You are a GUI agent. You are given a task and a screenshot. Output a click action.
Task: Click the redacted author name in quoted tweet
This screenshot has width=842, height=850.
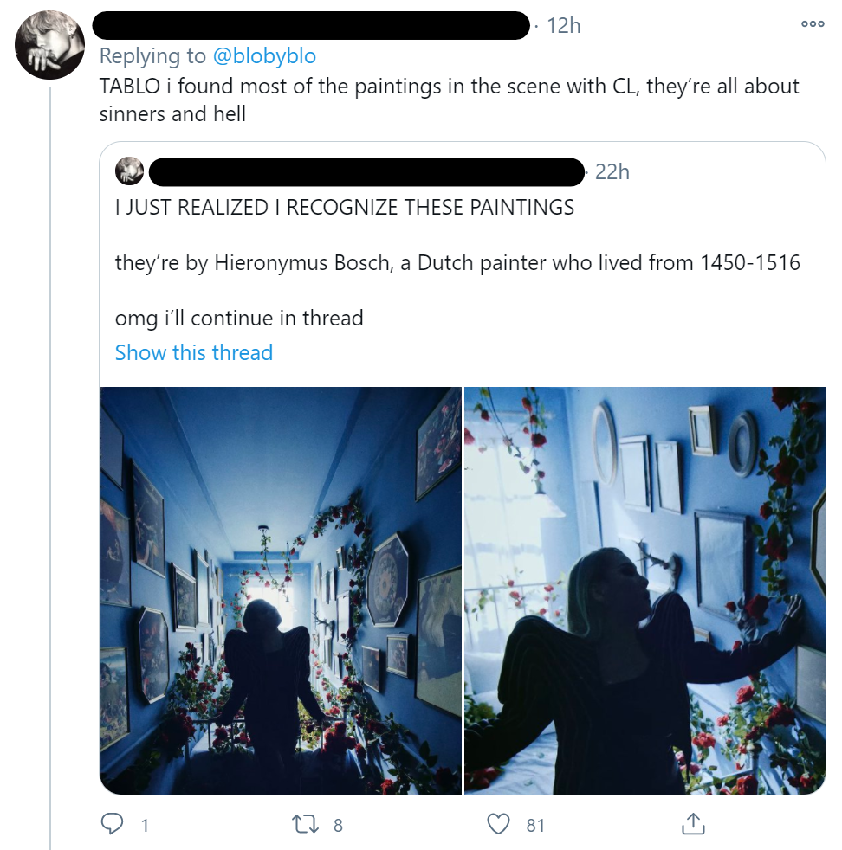click(x=366, y=172)
